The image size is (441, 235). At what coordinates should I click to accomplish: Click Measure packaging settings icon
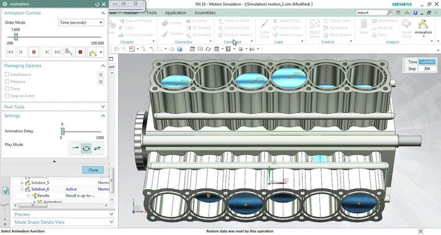101,81
